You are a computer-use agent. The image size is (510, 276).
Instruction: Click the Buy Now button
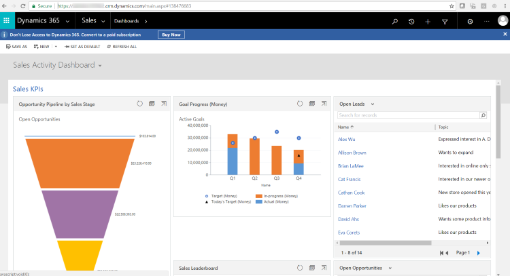(x=171, y=35)
